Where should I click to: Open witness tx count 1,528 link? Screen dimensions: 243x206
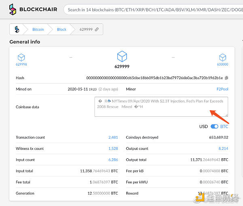(113, 149)
